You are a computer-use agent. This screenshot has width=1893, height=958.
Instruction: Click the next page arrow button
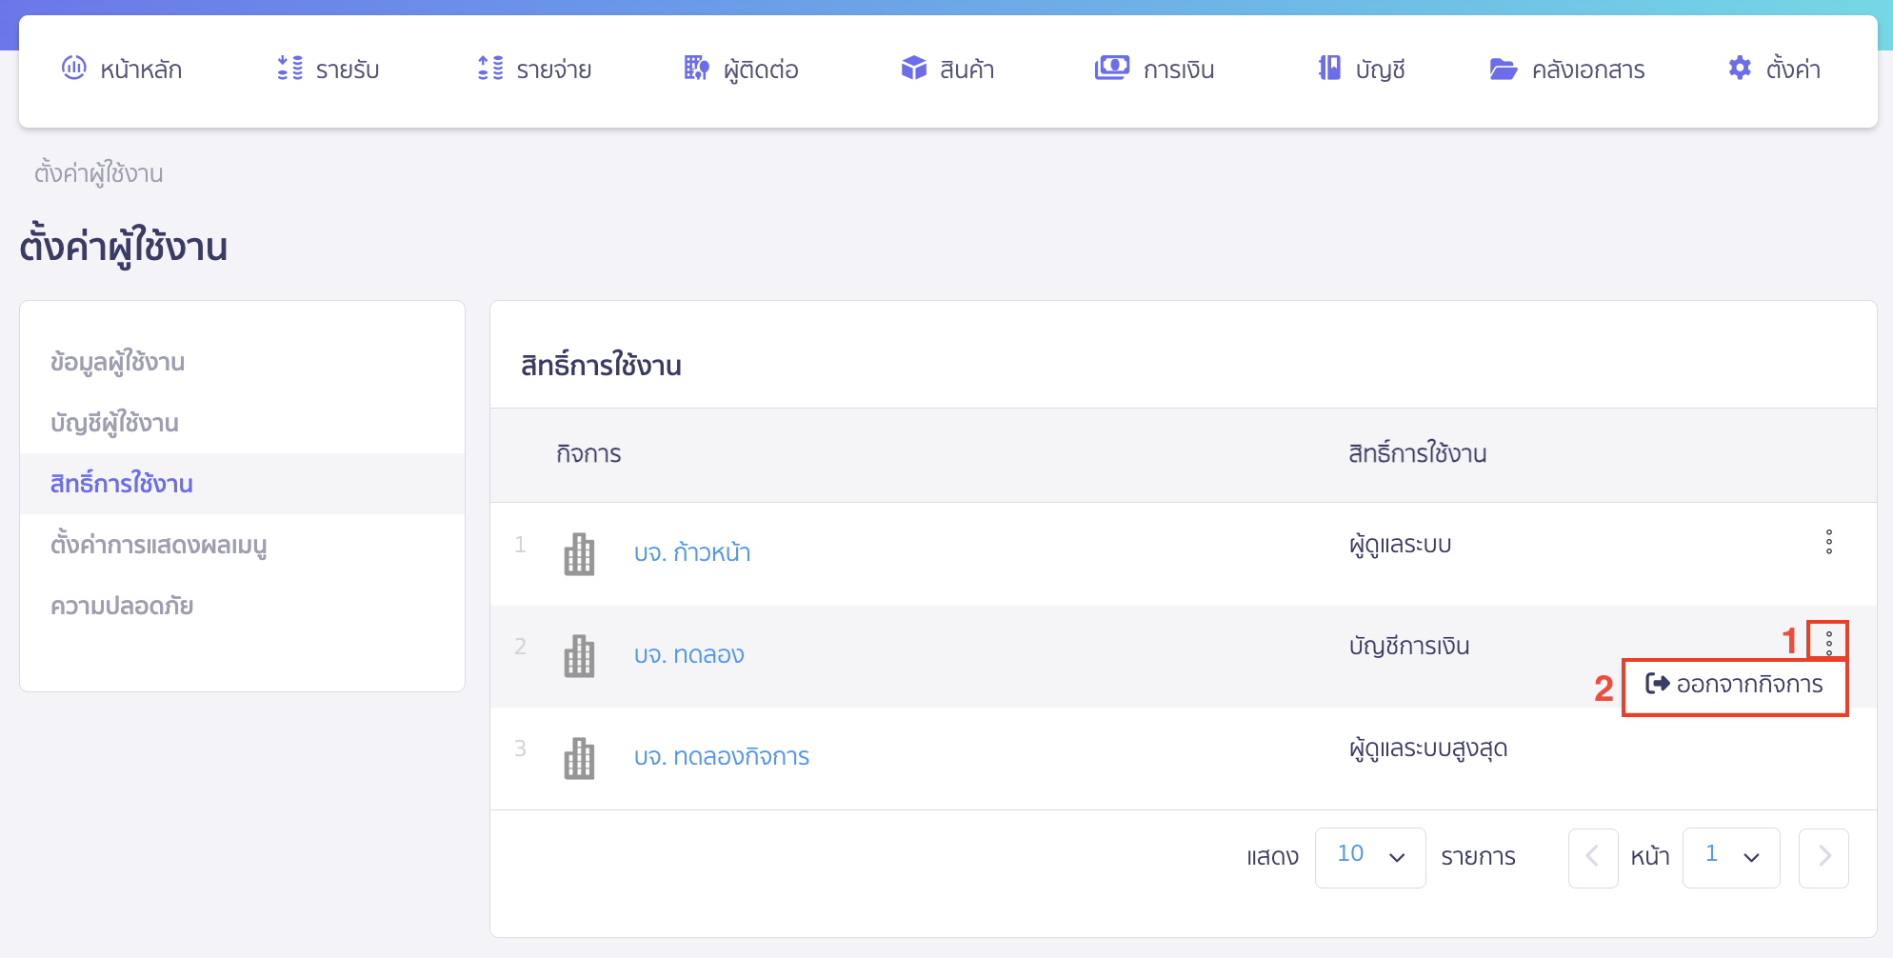pos(1823,856)
